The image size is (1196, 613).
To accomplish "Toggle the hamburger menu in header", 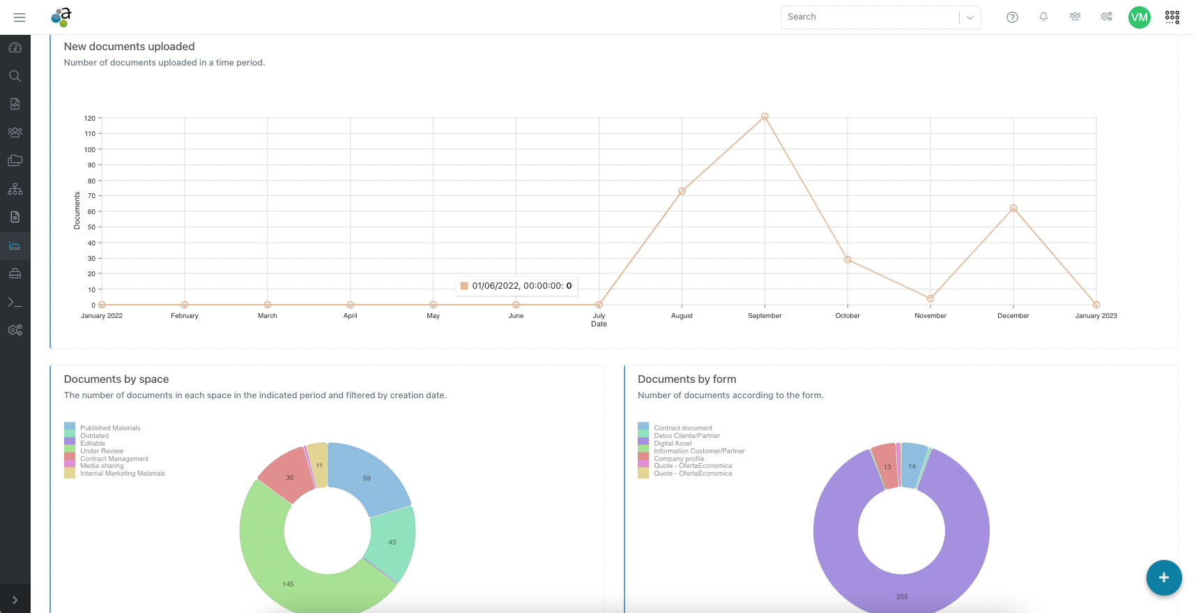I will point(20,17).
